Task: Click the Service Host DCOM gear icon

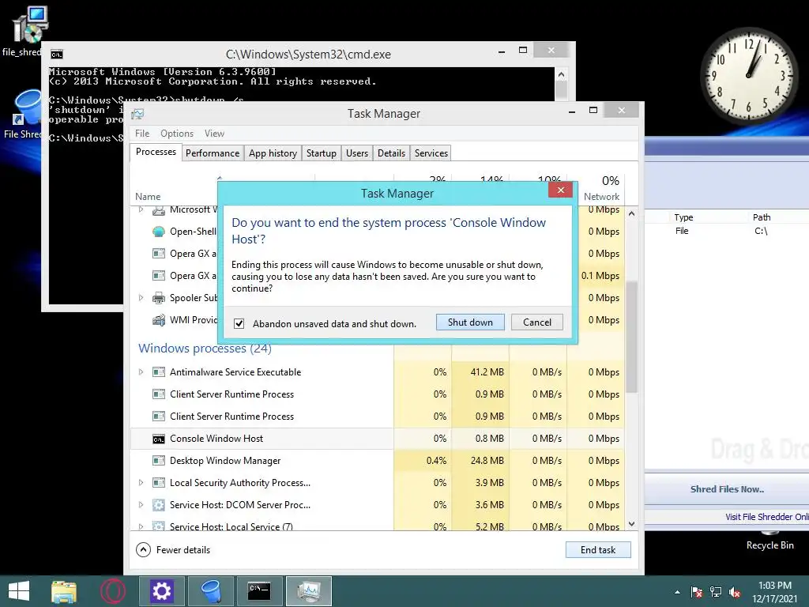Action: (158, 505)
